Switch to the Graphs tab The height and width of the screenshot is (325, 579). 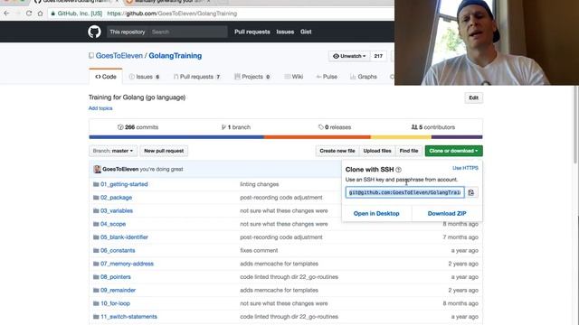(364, 77)
